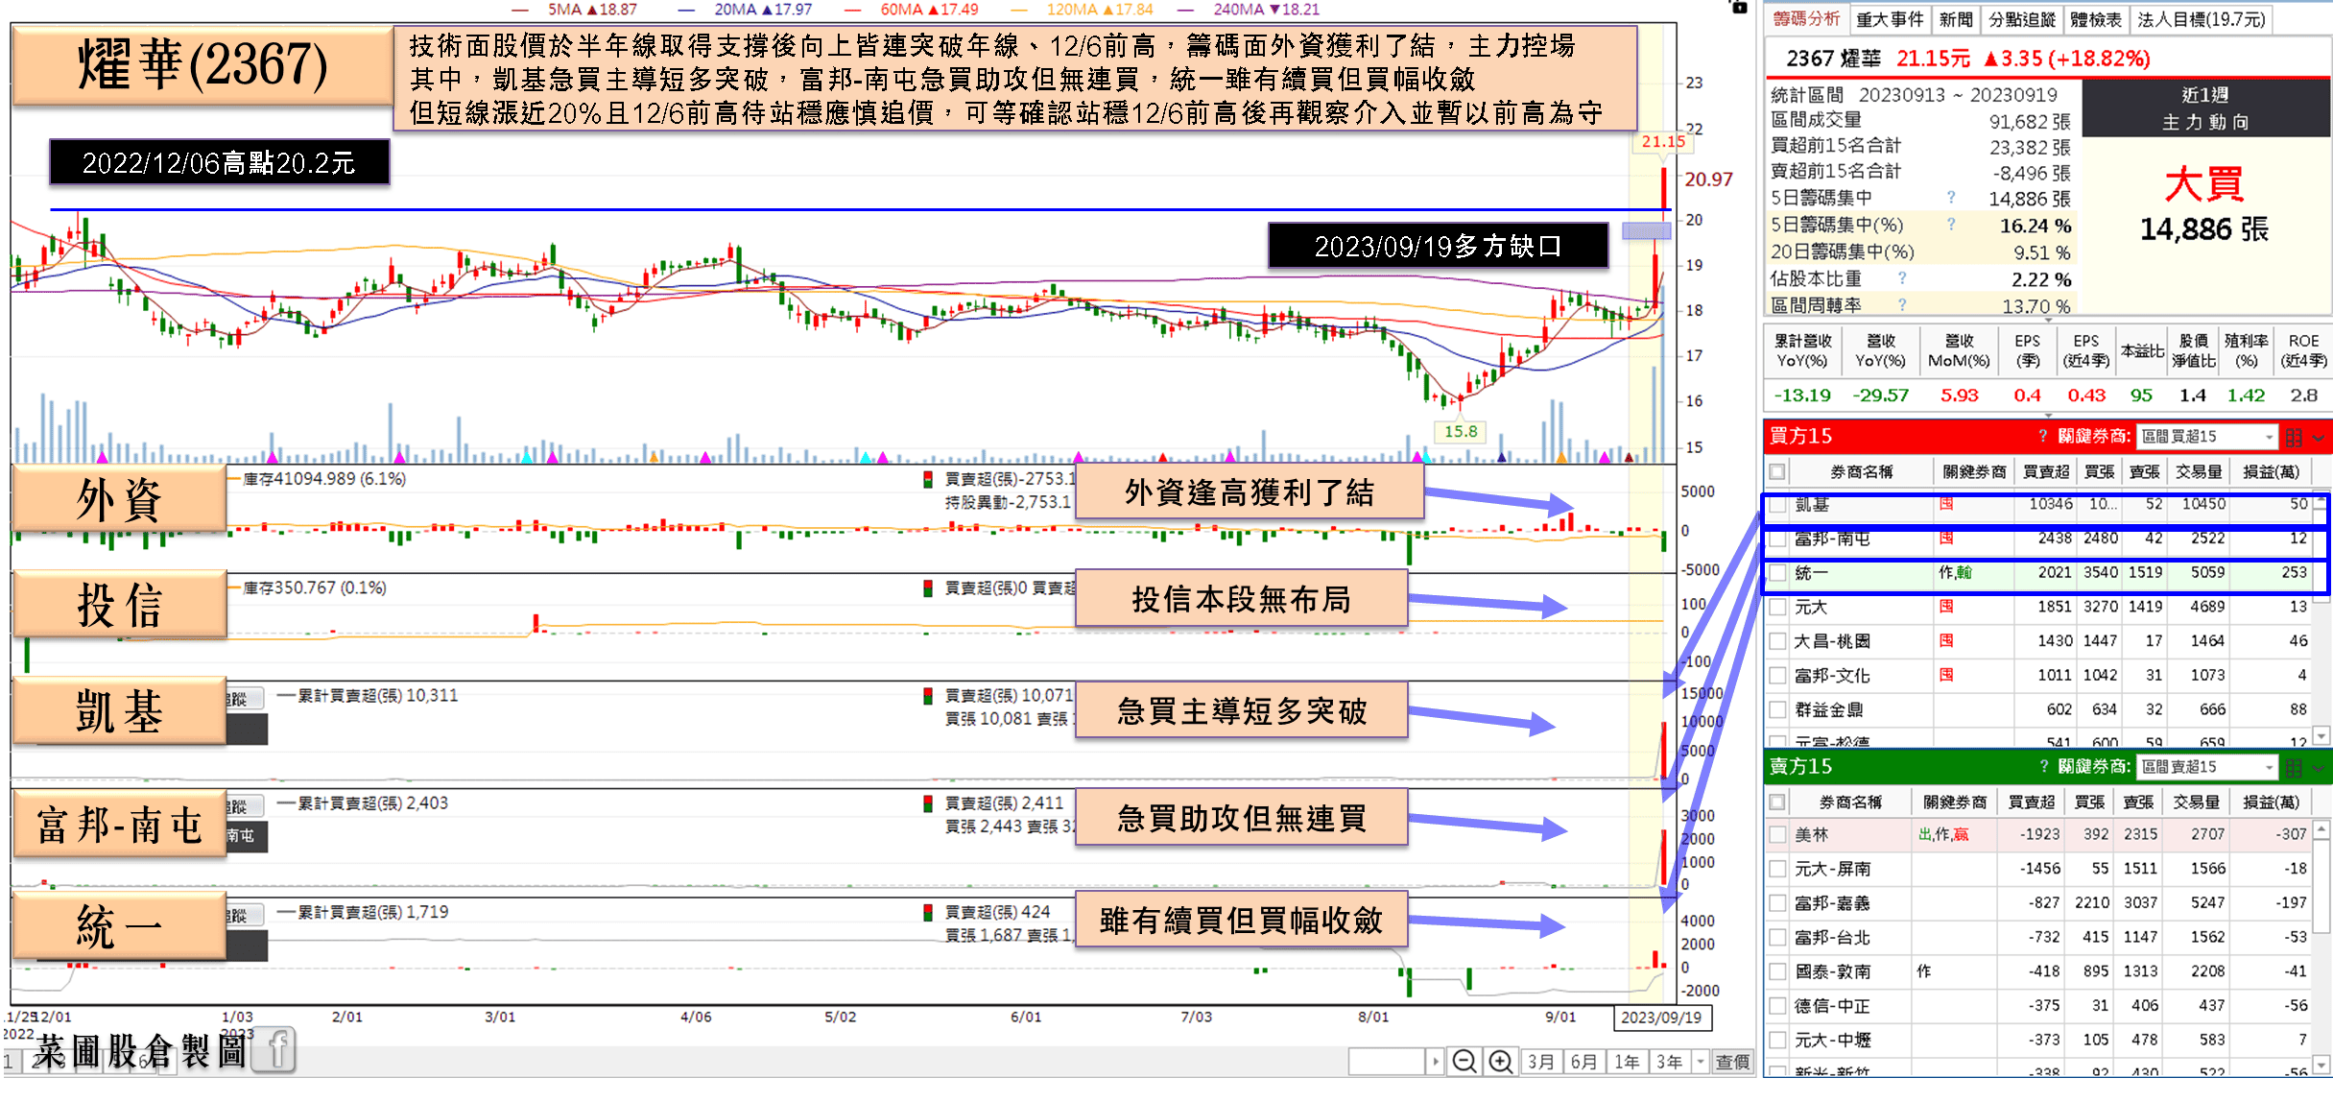Switch to the 重大事件 tab

pyautogui.click(x=1890, y=19)
